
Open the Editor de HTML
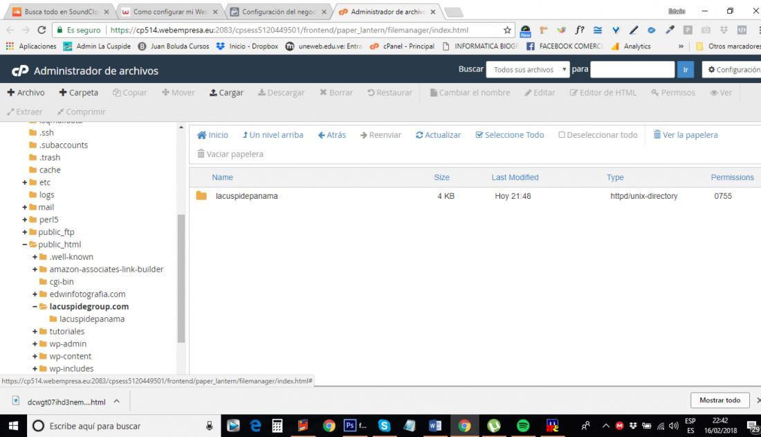pyautogui.click(x=603, y=92)
